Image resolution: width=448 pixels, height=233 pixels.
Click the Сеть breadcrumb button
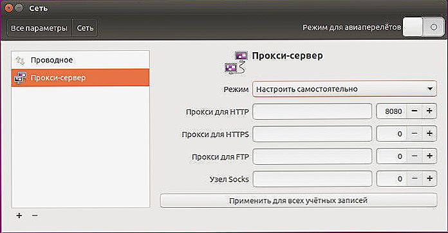(x=85, y=28)
